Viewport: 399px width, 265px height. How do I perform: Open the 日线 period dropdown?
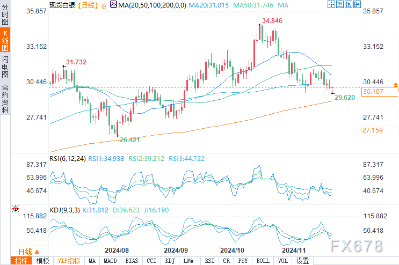(x=29, y=252)
